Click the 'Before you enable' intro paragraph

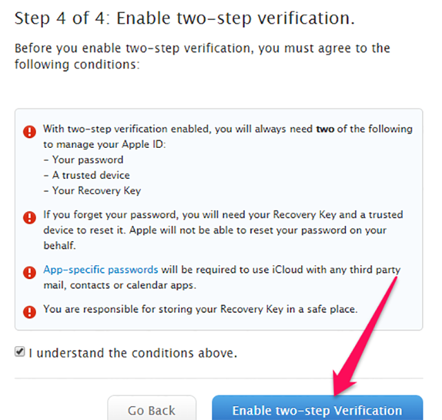pos(202,56)
